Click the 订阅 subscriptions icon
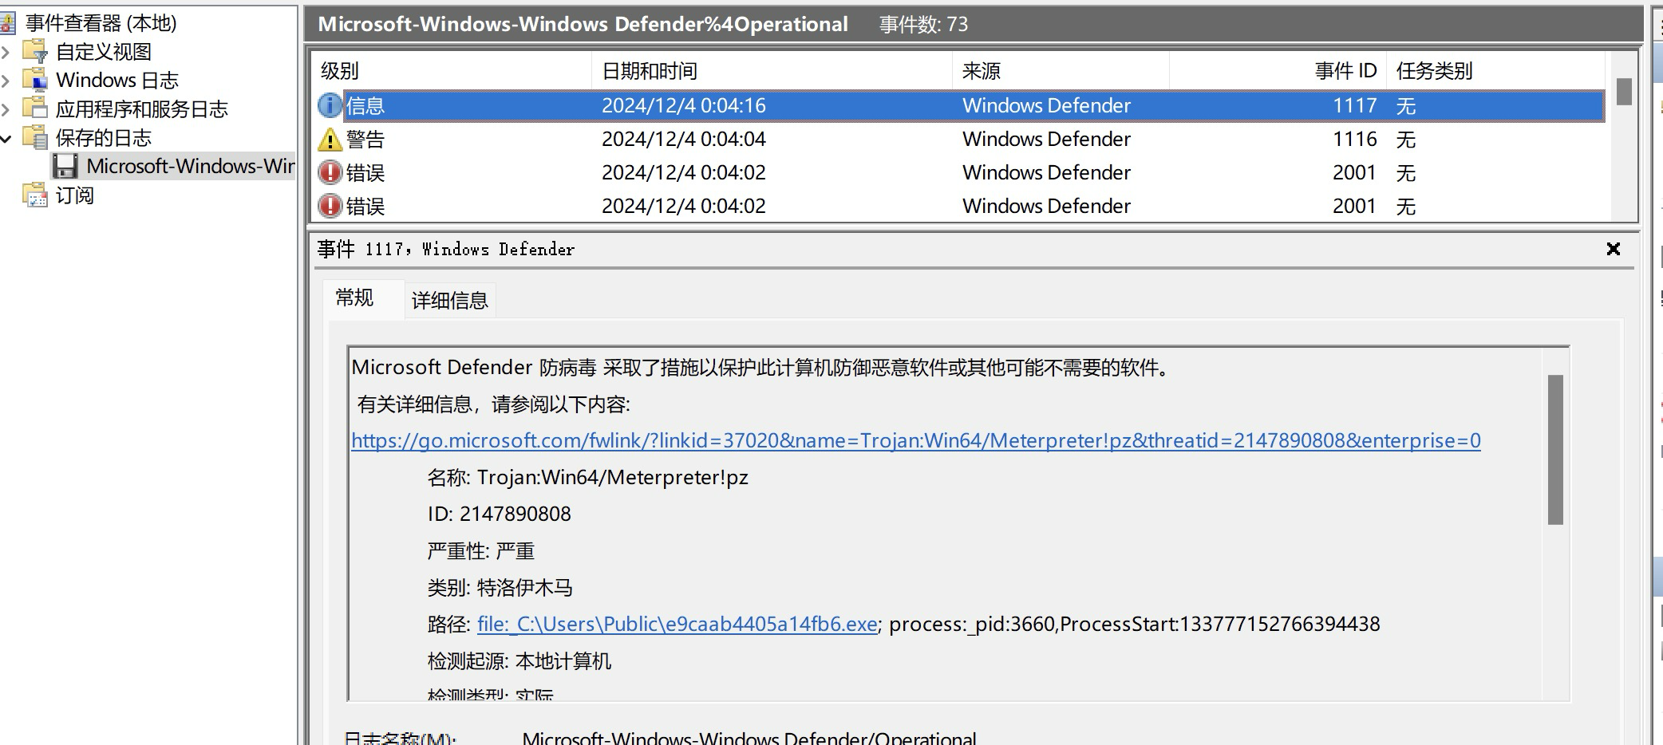Image resolution: width=1663 pixels, height=745 pixels. pyautogui.click(x=35, y=195)
